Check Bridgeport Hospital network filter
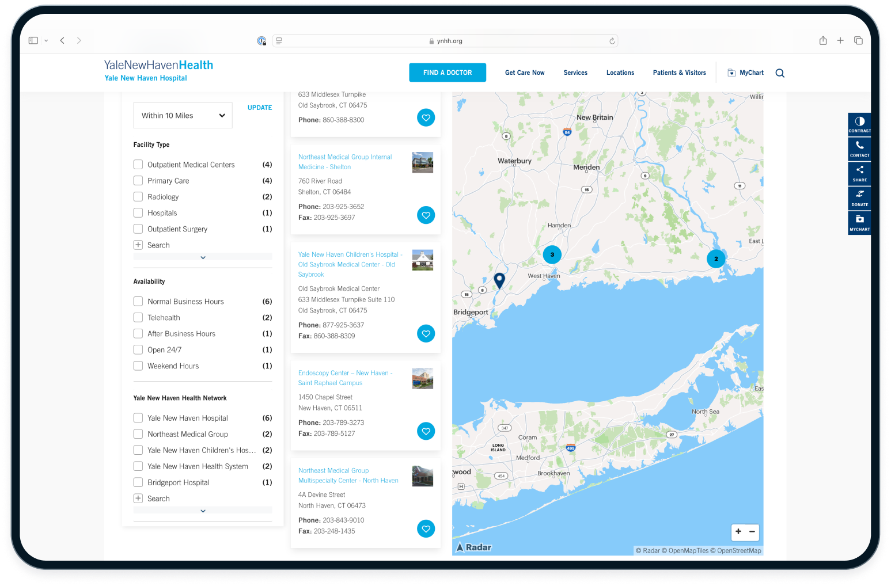The height and width of the screenshot is (586, 891). 138,482
